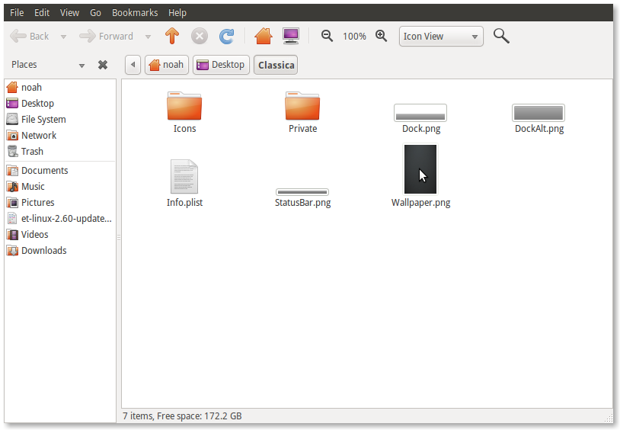The image size is (620, 430).
Task: Open Pictures bookmark in the sidebar
Action: point(60,202)
